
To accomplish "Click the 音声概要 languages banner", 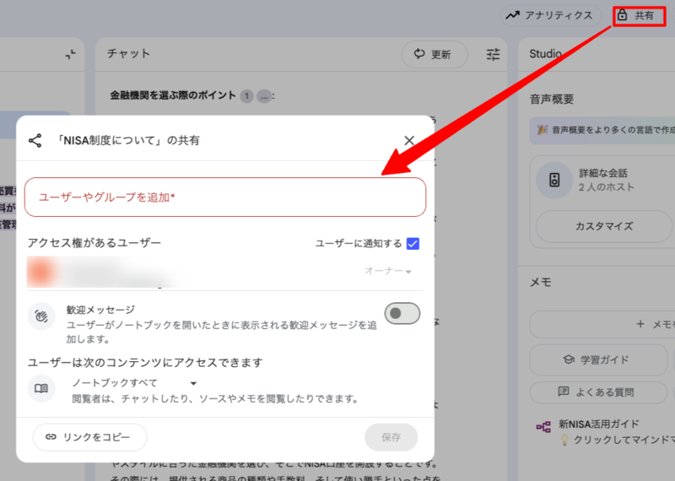I will (x=602, y=130).
